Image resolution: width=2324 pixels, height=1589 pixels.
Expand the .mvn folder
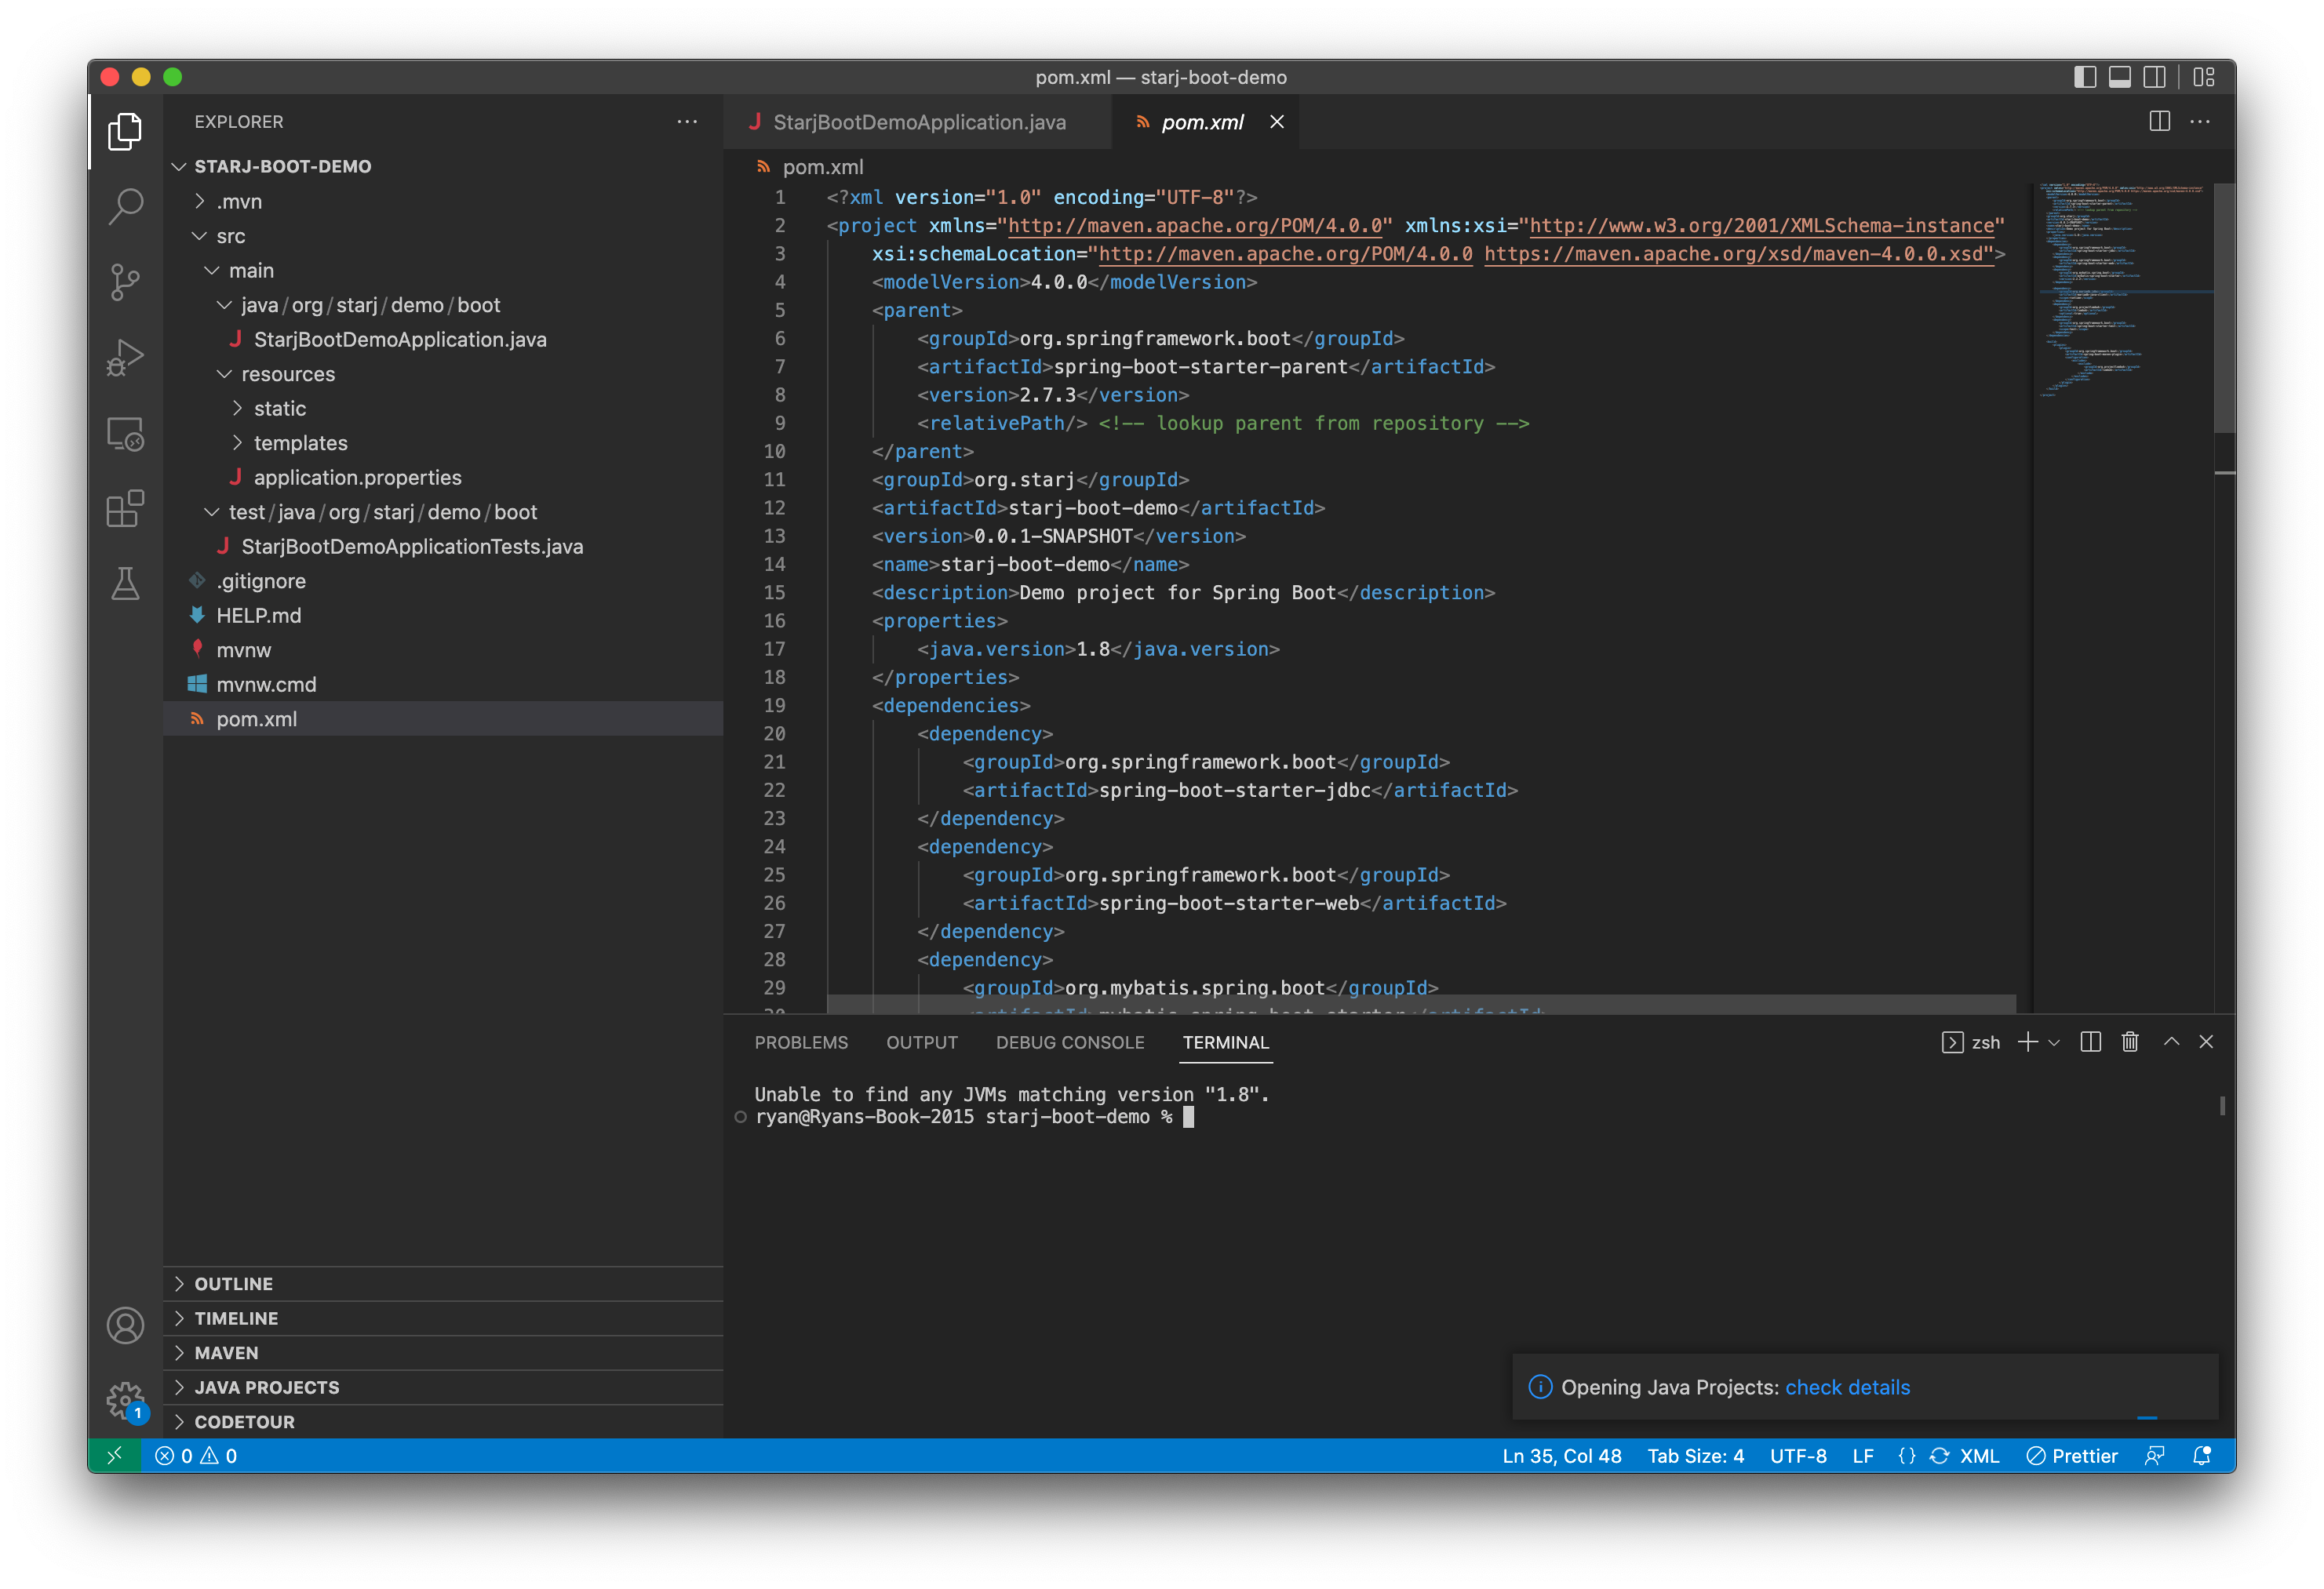[x=239, y=202]
